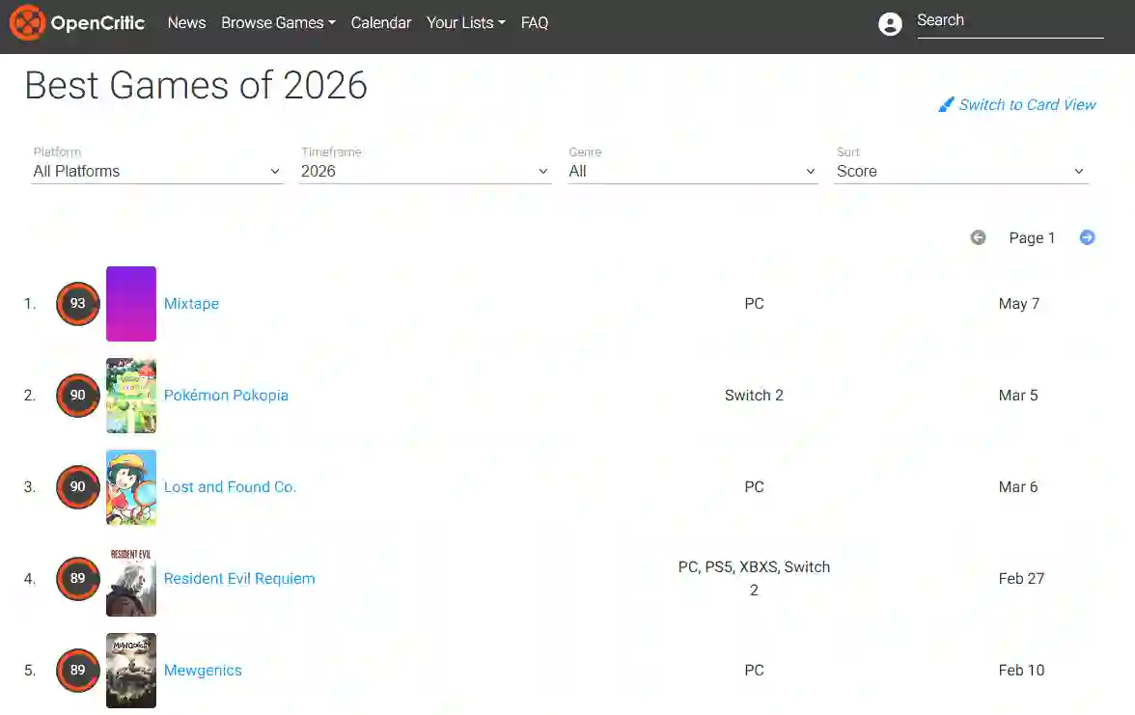Click the Mar 6 release date
1135x715 pixels.
(x=1017, y=487)
